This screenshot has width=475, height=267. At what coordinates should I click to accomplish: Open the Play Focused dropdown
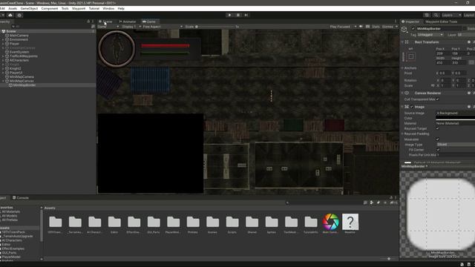[343, 27]
